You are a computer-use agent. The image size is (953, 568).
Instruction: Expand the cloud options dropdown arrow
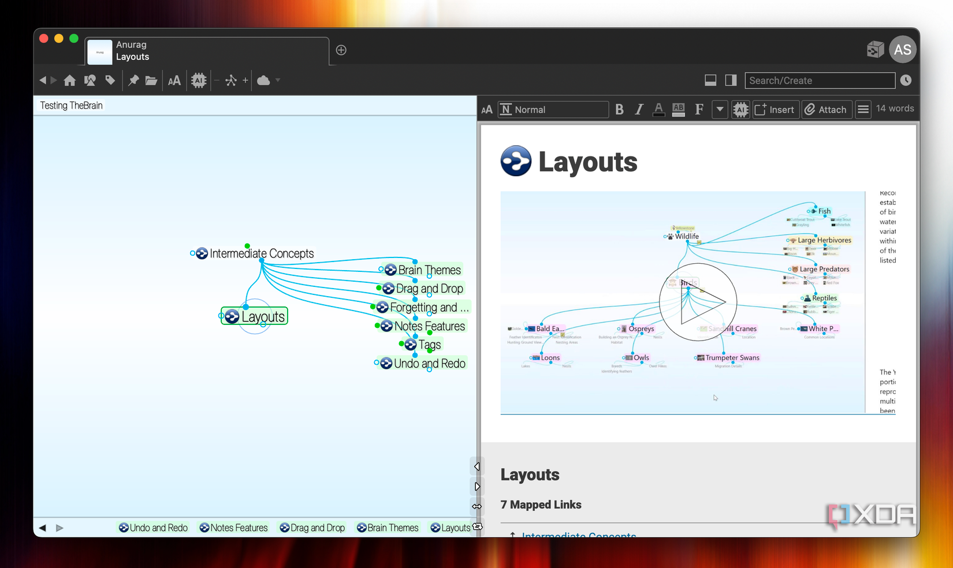(278, 80)
